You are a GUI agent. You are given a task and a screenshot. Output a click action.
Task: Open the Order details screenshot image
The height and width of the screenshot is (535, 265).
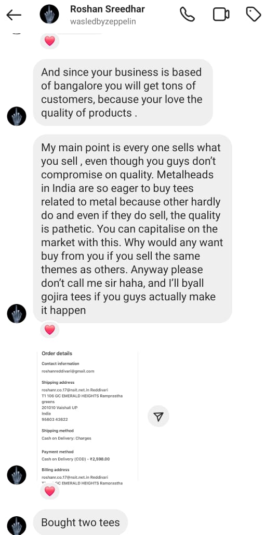pos(87,416)
